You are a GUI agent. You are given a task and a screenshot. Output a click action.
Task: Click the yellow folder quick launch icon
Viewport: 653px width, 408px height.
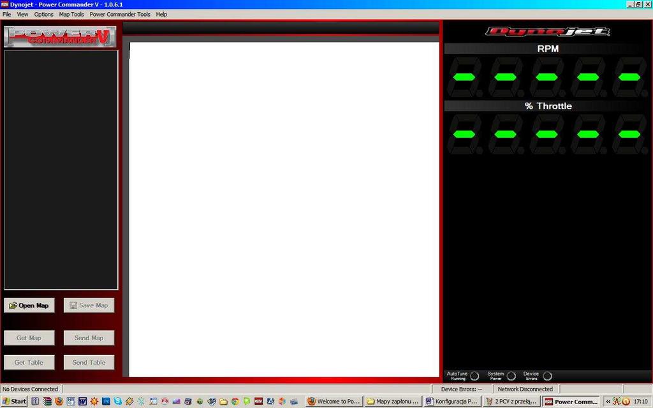(x=223, y=402)
